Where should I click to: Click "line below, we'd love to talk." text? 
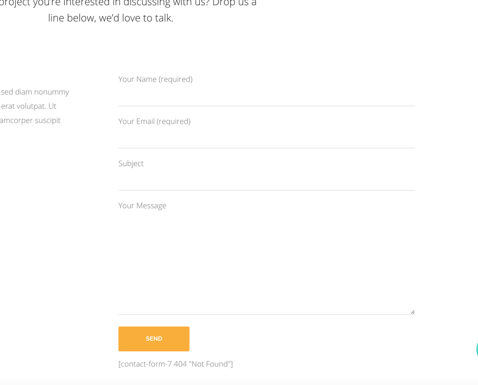pos(111,18)
